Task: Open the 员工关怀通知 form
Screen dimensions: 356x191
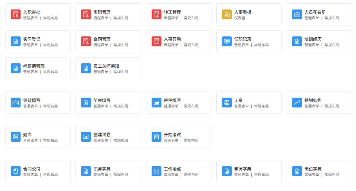Action: point(108,68)
